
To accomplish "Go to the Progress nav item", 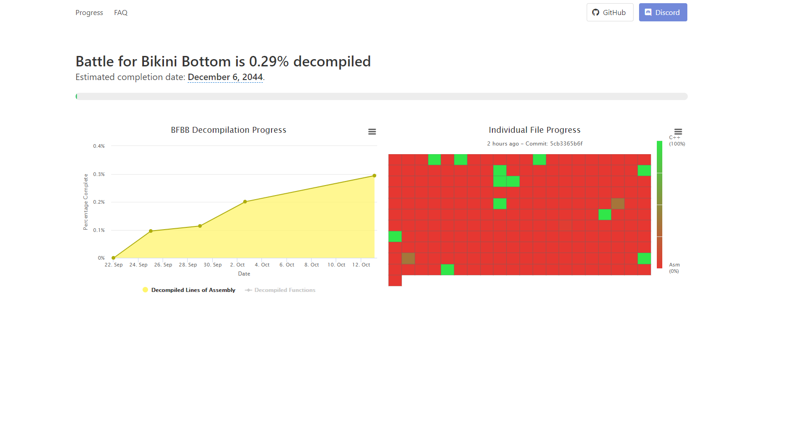I will click(89, 13).
